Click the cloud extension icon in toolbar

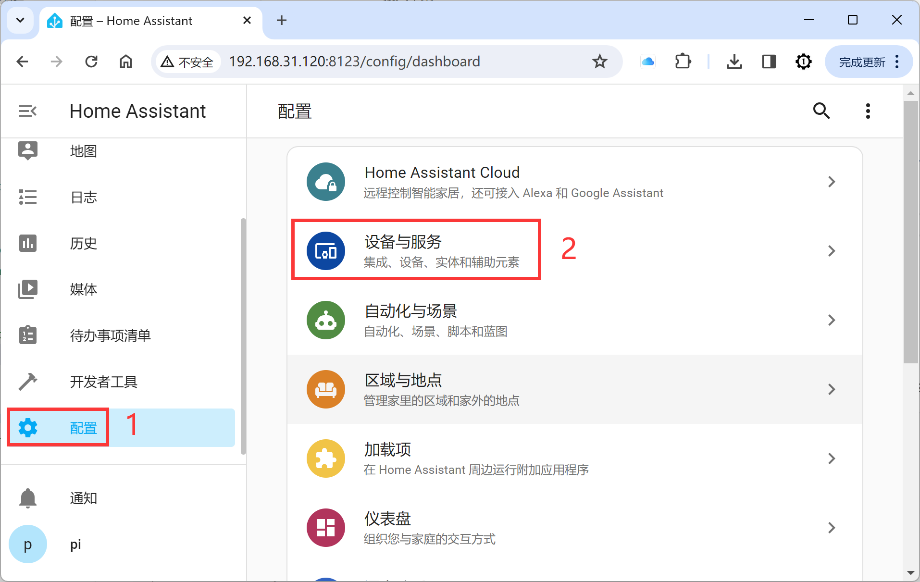pyautogui.click(x=648, y=62)
